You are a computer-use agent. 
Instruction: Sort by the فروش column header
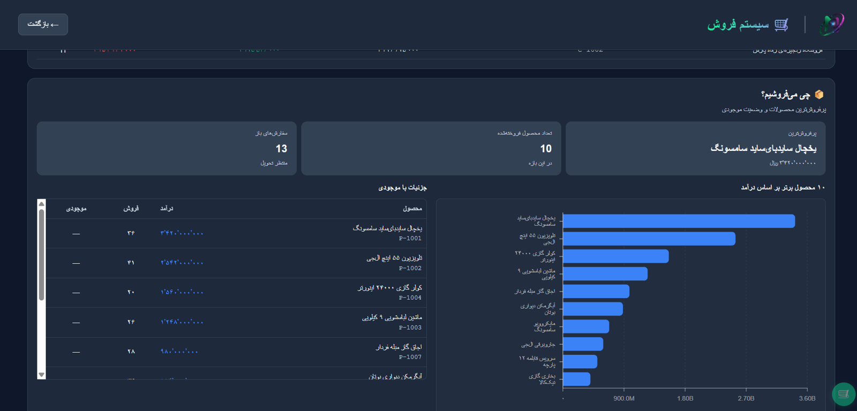tap(131, 209)
